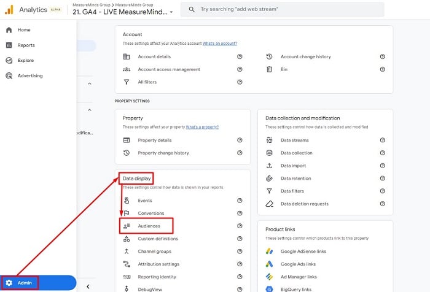Click the Events touch icon
The image size is (430, 292).
[127, 201]
